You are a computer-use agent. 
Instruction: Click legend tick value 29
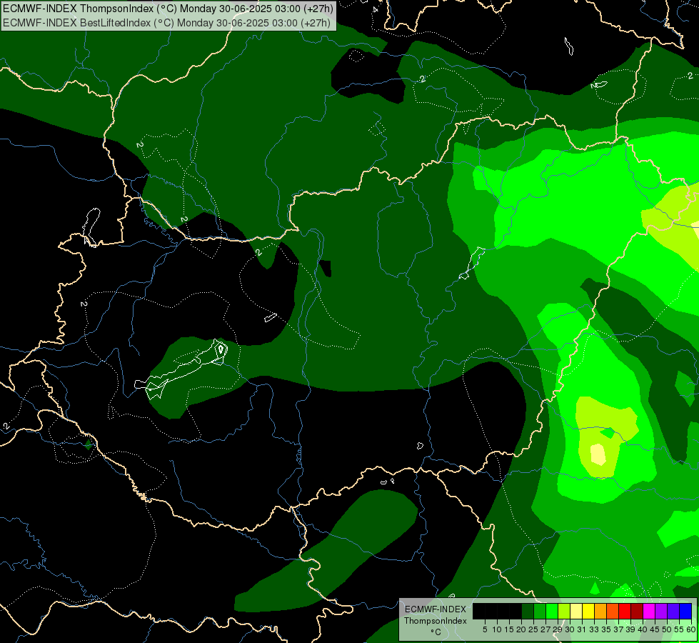tap(558, 629)
